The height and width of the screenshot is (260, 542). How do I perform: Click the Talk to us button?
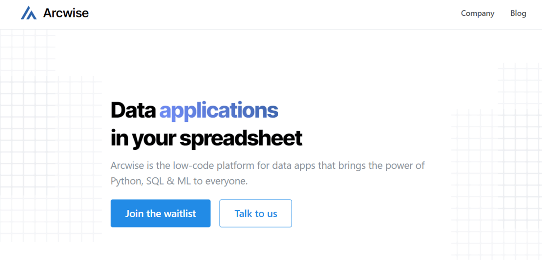tap(256, 213)
